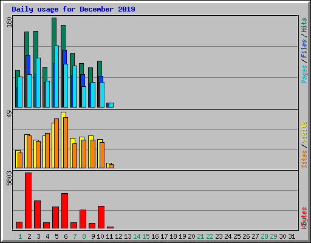
Task: Click the red KBytes bar for day 3
Action: [x=38, y=214]
